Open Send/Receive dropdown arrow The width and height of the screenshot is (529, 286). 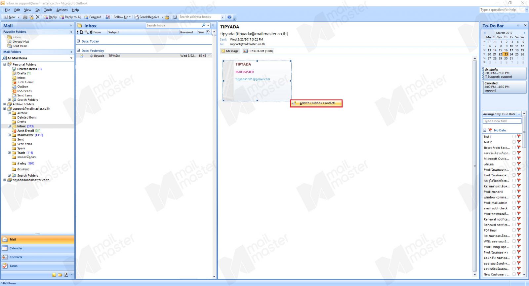[x=162, y=17]
